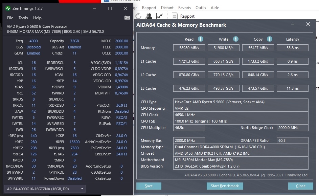The width and height of the screenshot is (319, 196).
Task: Click the report wizard person icon
Action: (x=149, y=16)
